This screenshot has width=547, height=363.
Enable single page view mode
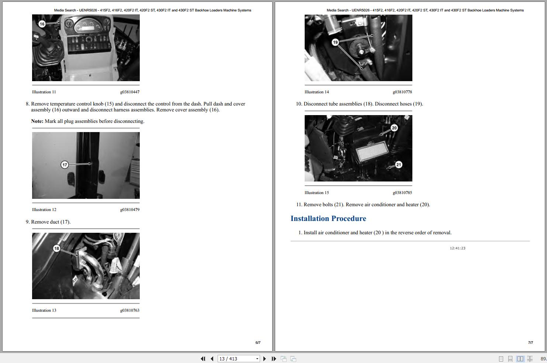501,358
